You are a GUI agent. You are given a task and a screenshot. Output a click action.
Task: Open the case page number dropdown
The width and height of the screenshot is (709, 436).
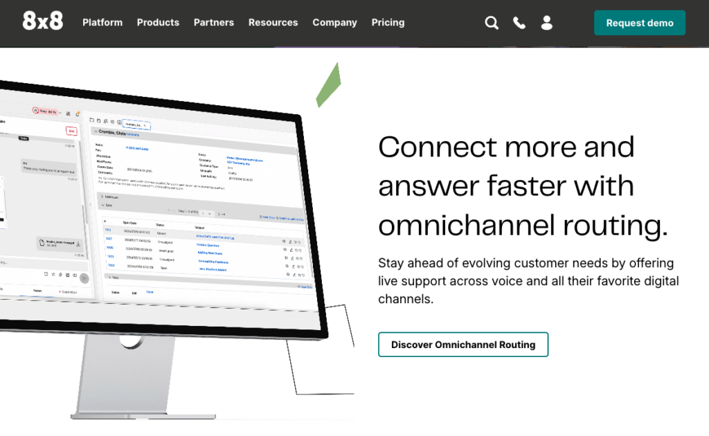206,214
